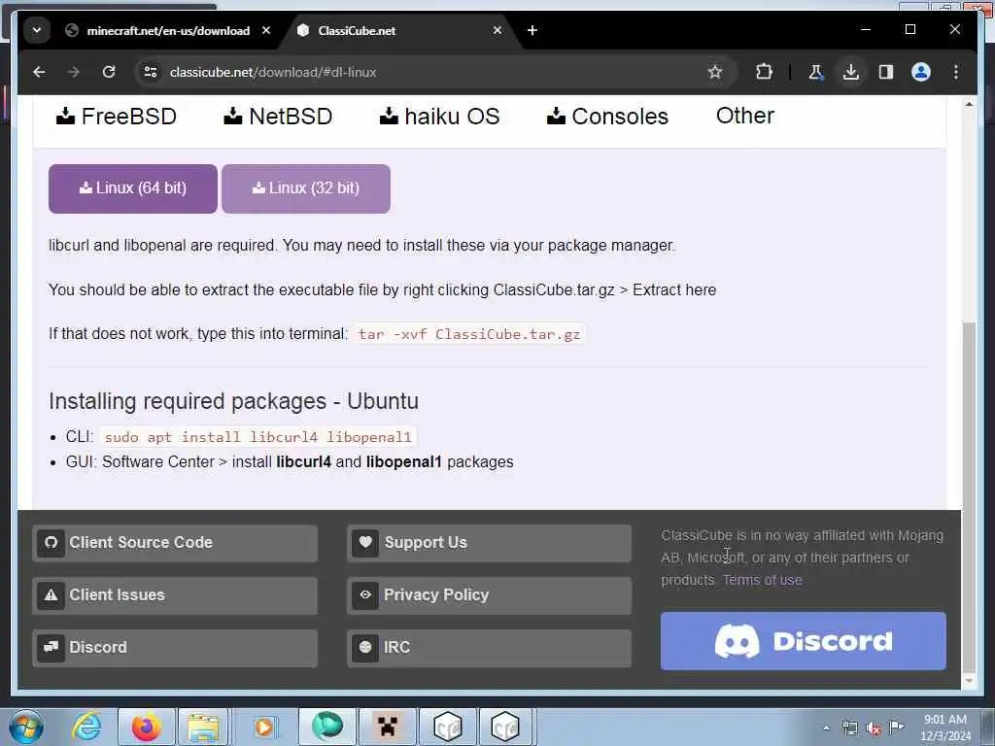Open Windows Explorer folder on taskbar
This screenshot has width=995, height=746.
[x=203, y=727]
